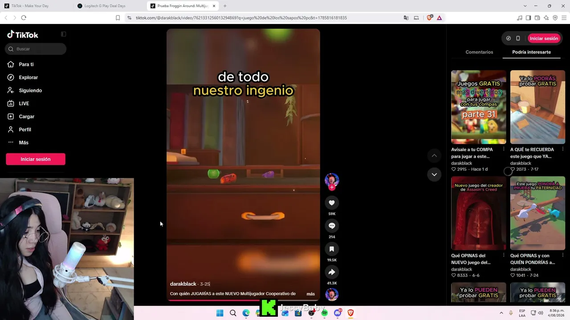The width and height of the screenshot is (570, 320).
Task: Focus the Buscar search field
Action: pos(36,49)
